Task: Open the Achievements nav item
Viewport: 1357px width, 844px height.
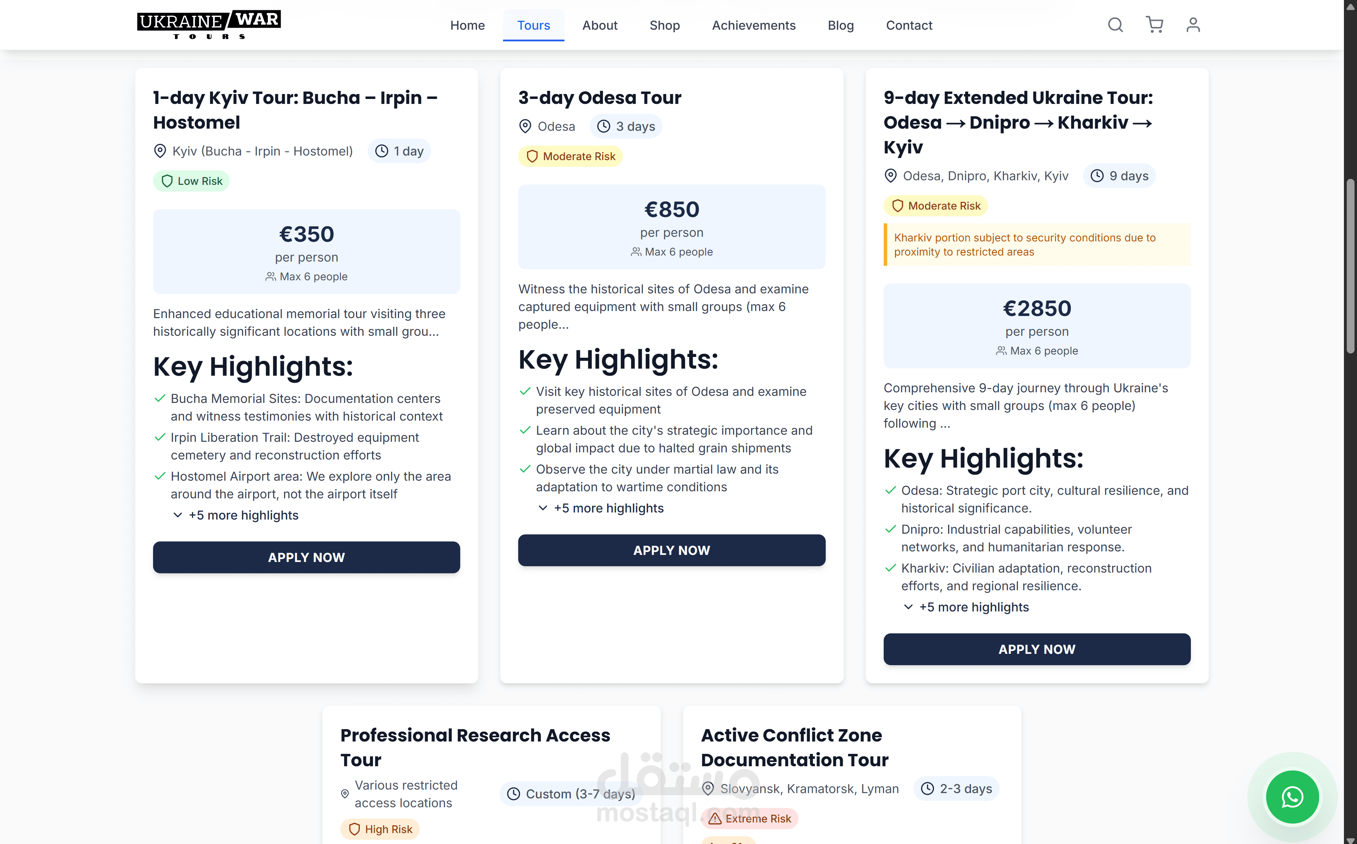Action: point(753,26)
